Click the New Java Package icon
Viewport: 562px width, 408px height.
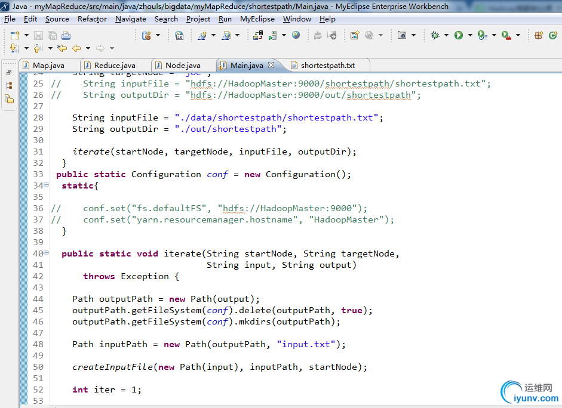tap(539, 35)
